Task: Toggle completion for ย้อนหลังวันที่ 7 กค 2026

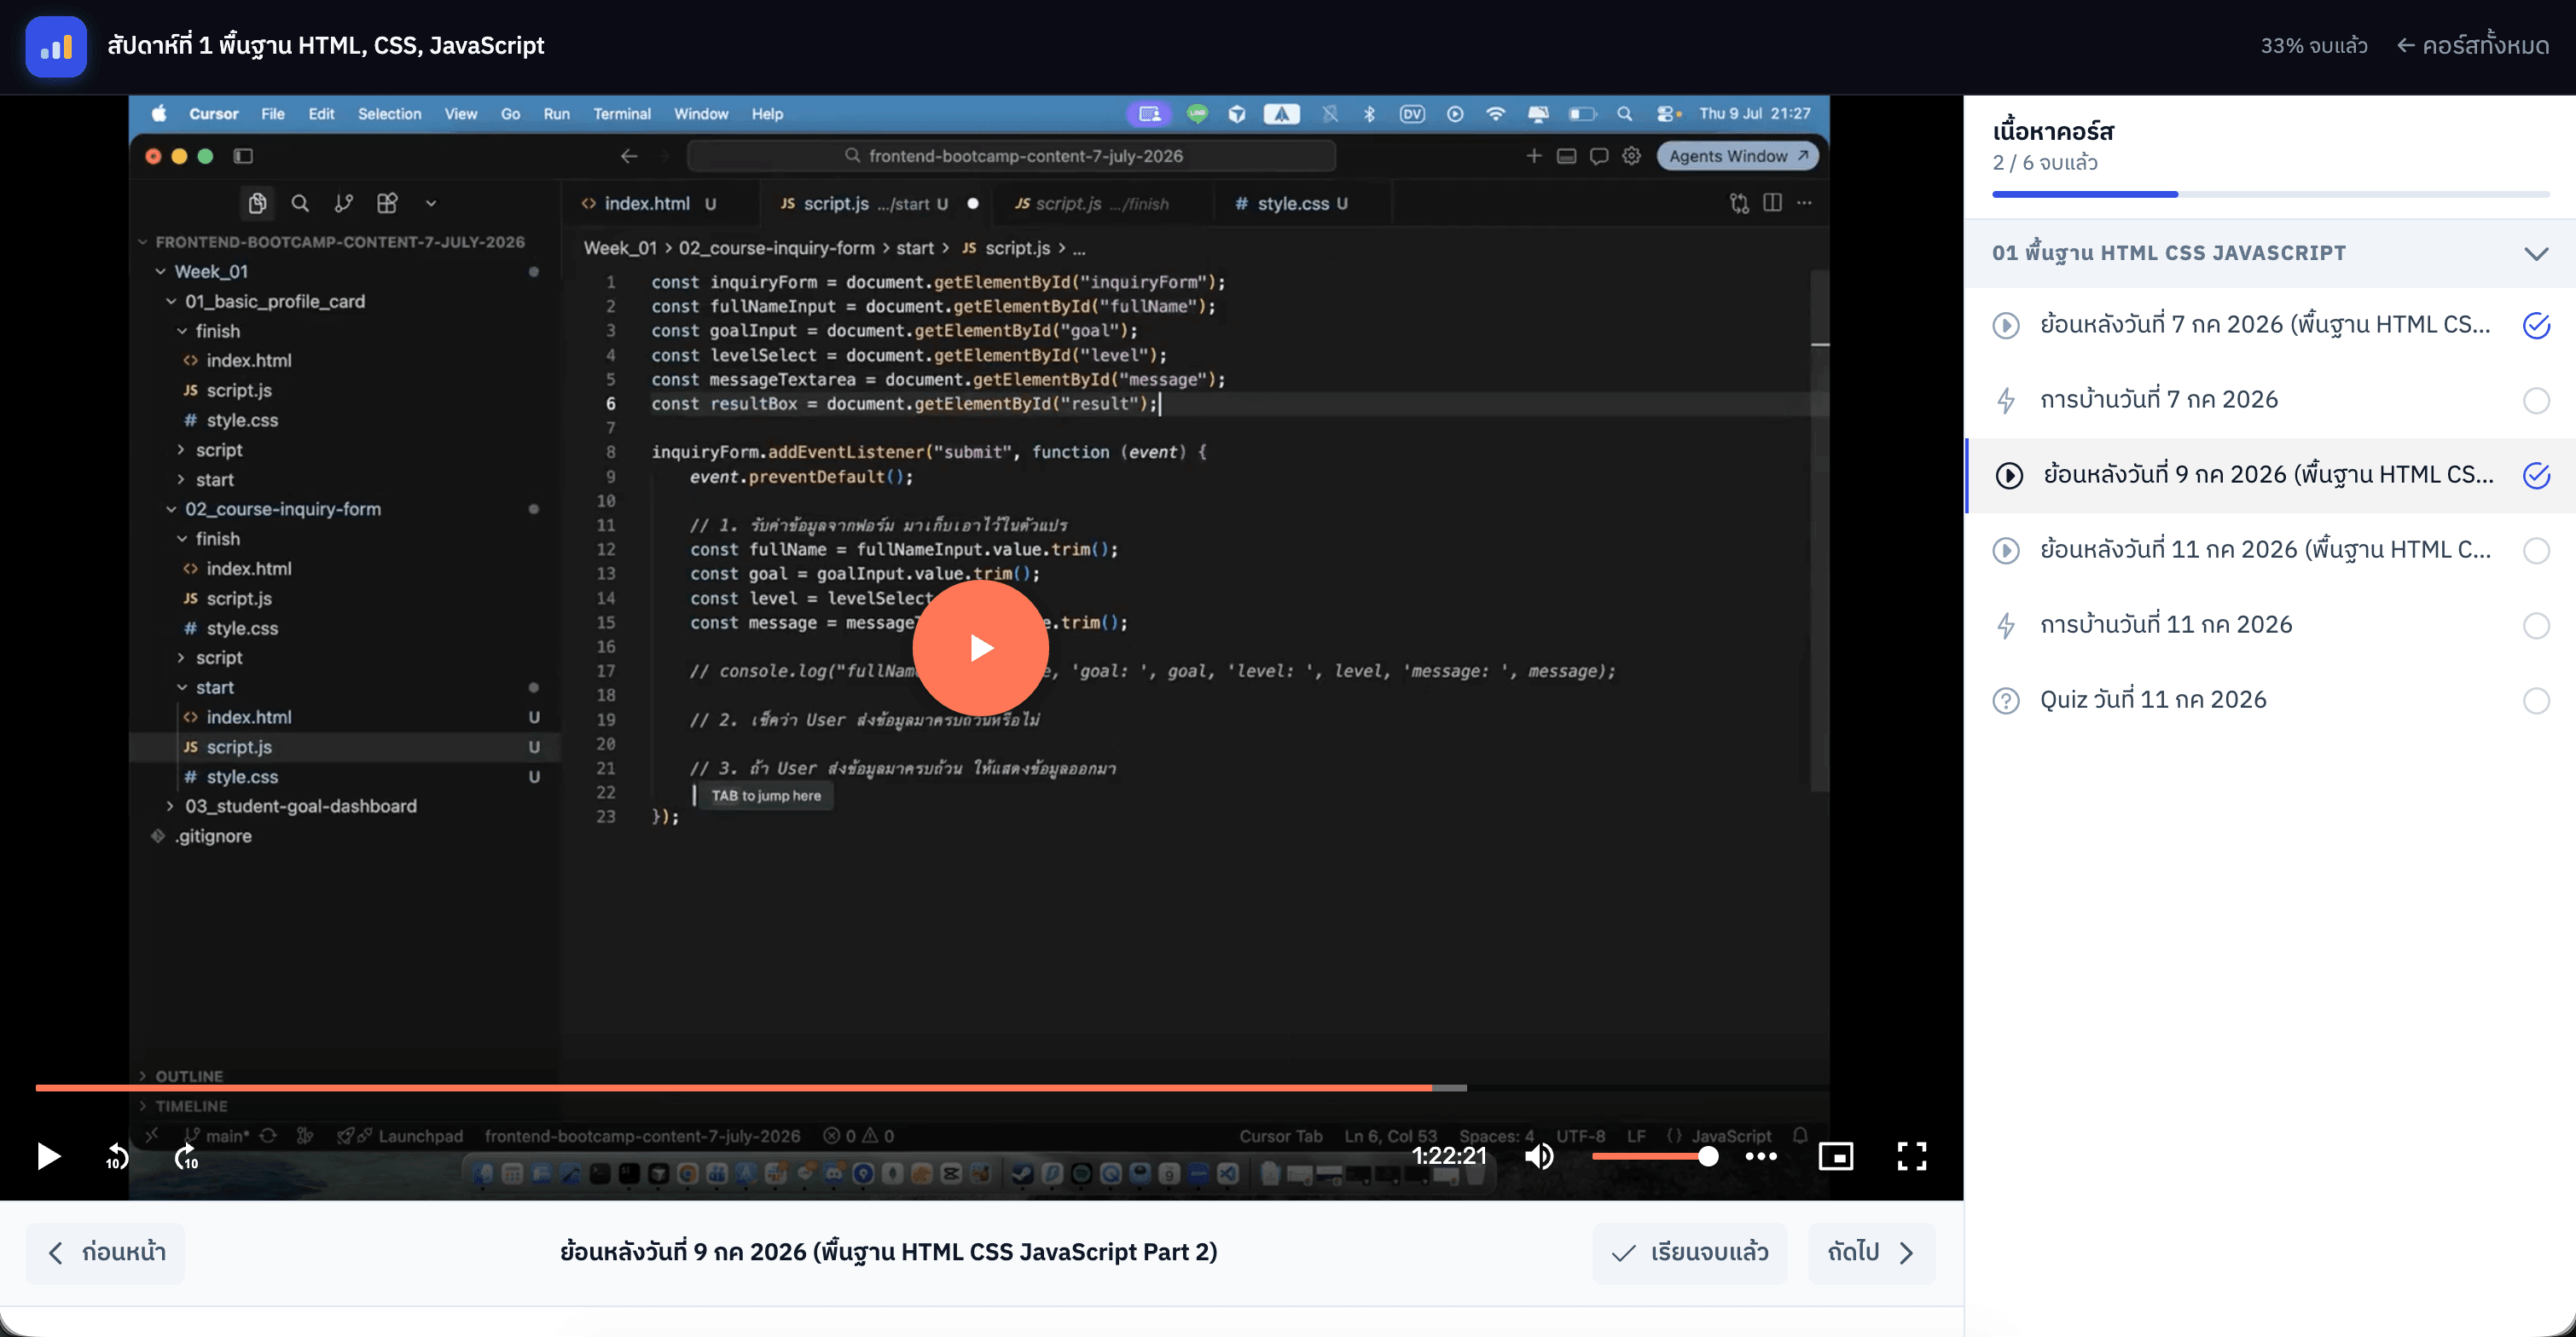Action: [x=2536, y=325]
